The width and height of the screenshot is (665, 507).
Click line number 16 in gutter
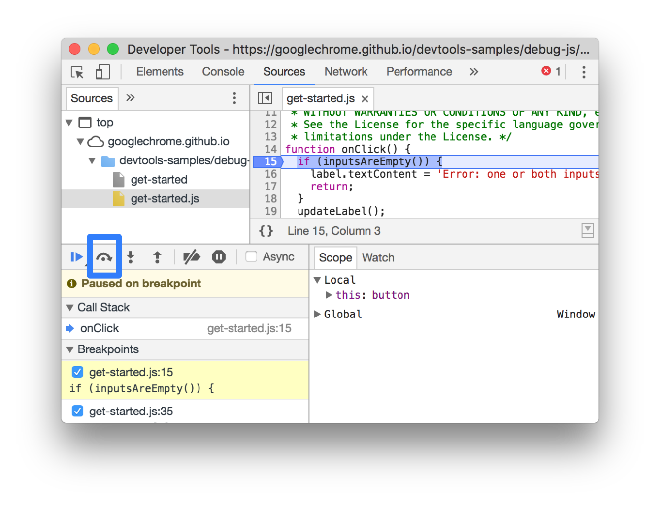[x=270, y=174]
